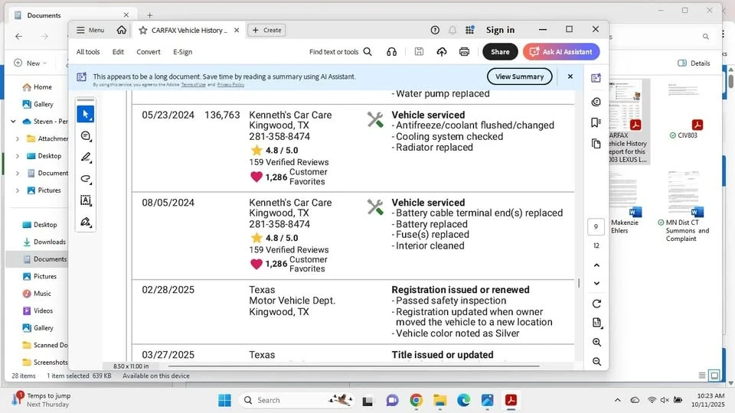This screenshot has height=413, width=735.
Task: Zoom out with magnifier minus icon
Action: [x=596, y=362]
